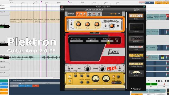Add the Vintage Reverb module from the sidebar
The image size is (169, 95).
click(136, 65)
